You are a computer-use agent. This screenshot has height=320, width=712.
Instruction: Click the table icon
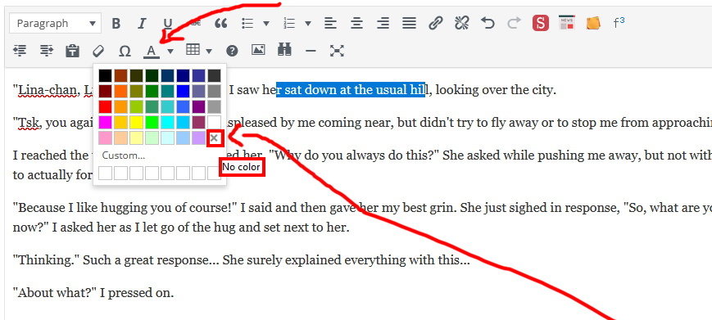tap(193, 50)
